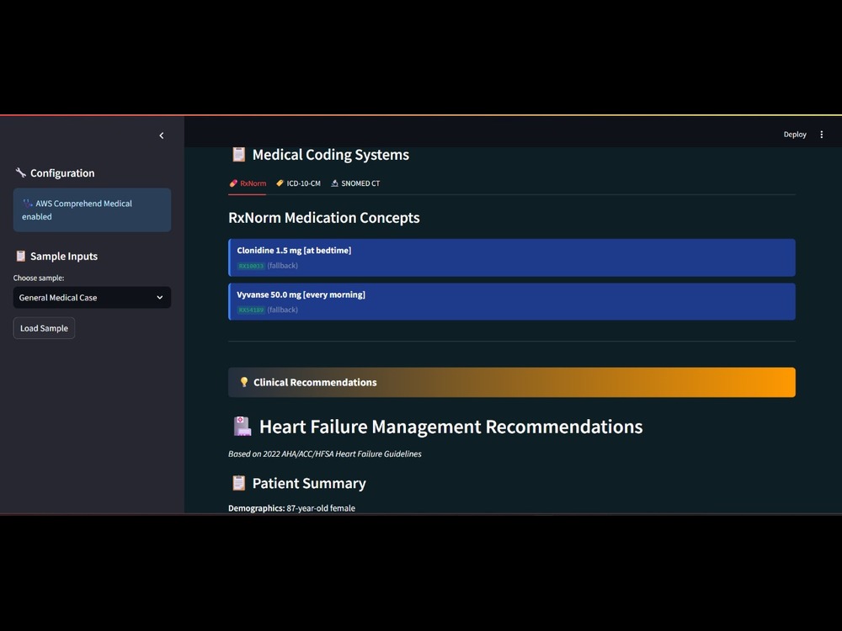Click the notepad icon beside Sample Inputs
Image resolution: width=842 pixels, height=631 pixels.
20,256
